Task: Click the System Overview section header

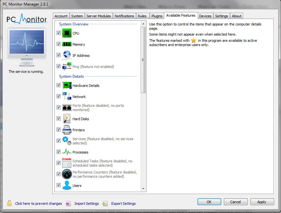Action: pos(74,24)
